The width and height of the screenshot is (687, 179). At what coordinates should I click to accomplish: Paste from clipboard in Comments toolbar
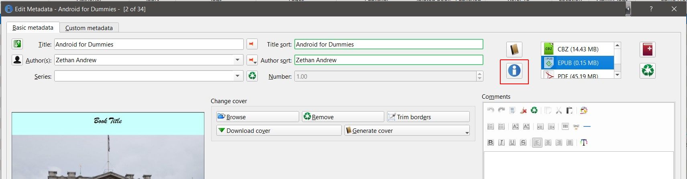[x=569, y=110]
